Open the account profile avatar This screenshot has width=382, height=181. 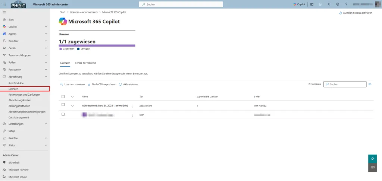(x=378, y=4)
